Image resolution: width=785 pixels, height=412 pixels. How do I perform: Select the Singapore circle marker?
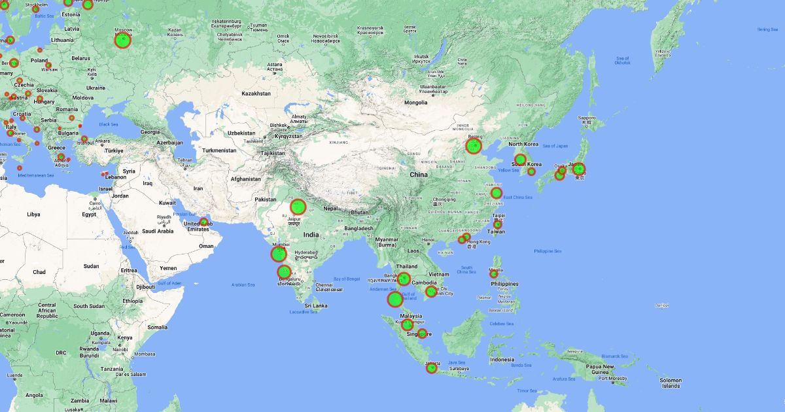click(x=422, y=334)
